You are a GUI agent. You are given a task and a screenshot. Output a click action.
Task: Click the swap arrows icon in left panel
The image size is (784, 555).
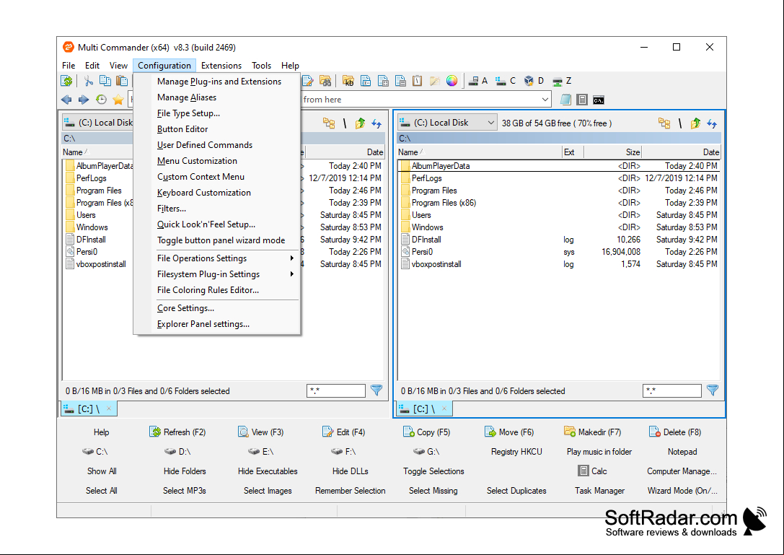[x=376, y=123]
